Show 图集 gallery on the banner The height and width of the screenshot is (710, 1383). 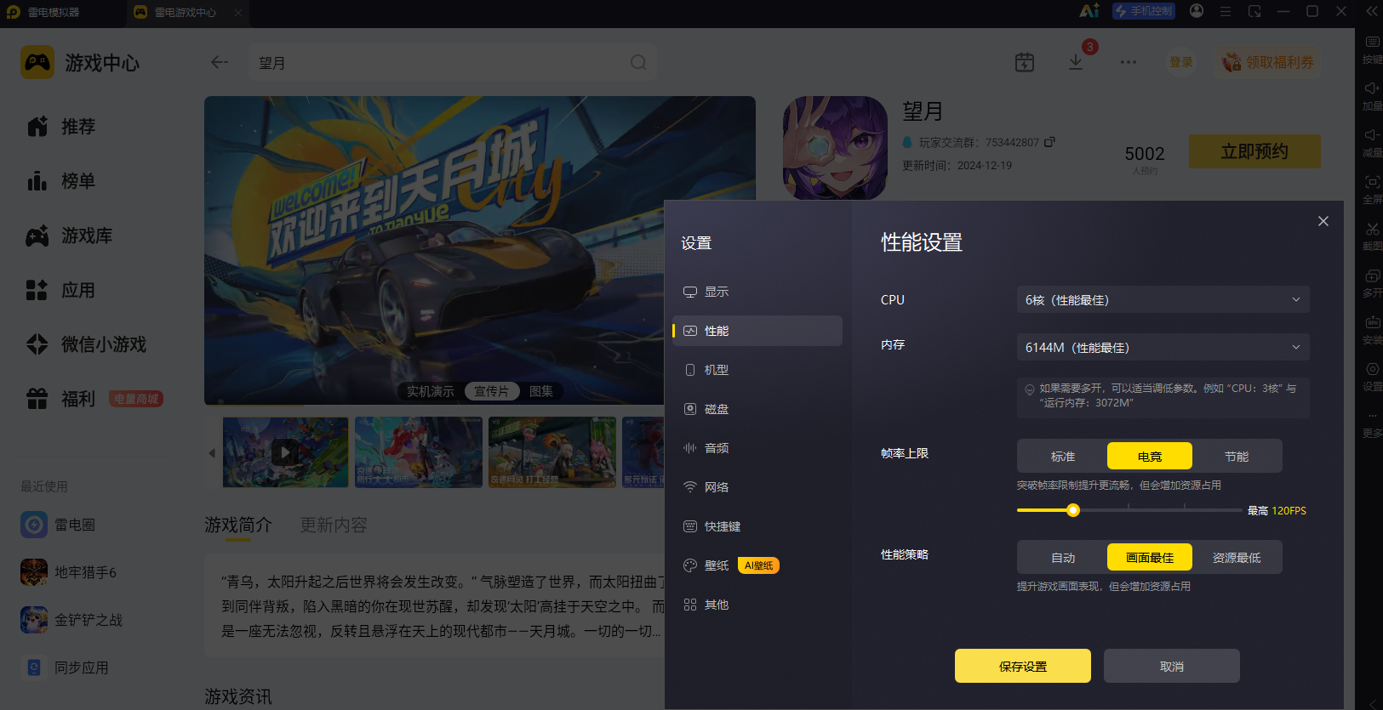click(541, 391)
